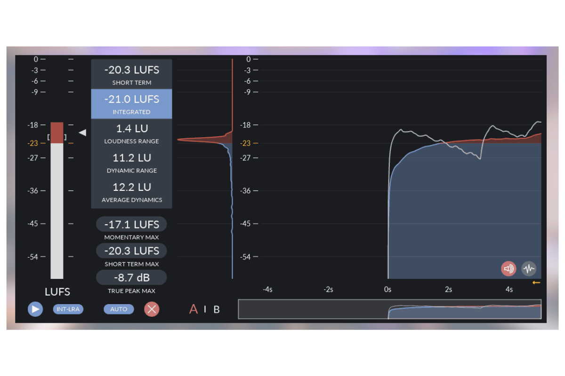Select the Integrated -21.0 LUFS readout

click(x=131, y=104)
